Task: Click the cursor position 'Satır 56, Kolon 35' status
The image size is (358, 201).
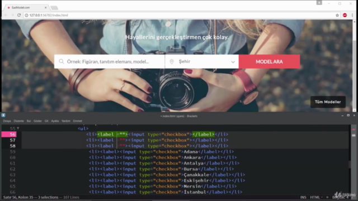Action: pyautogui.click(x=18, y=197)
